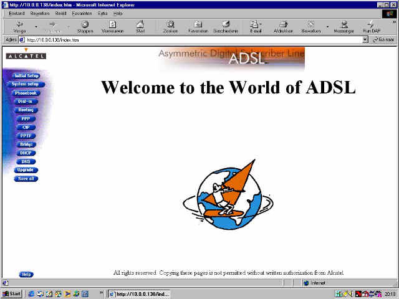Open the E-mail toolbar button
Image resolution: width=399 pixels, height=299 pixels.
pyautogui.click(x=256, y=27)
